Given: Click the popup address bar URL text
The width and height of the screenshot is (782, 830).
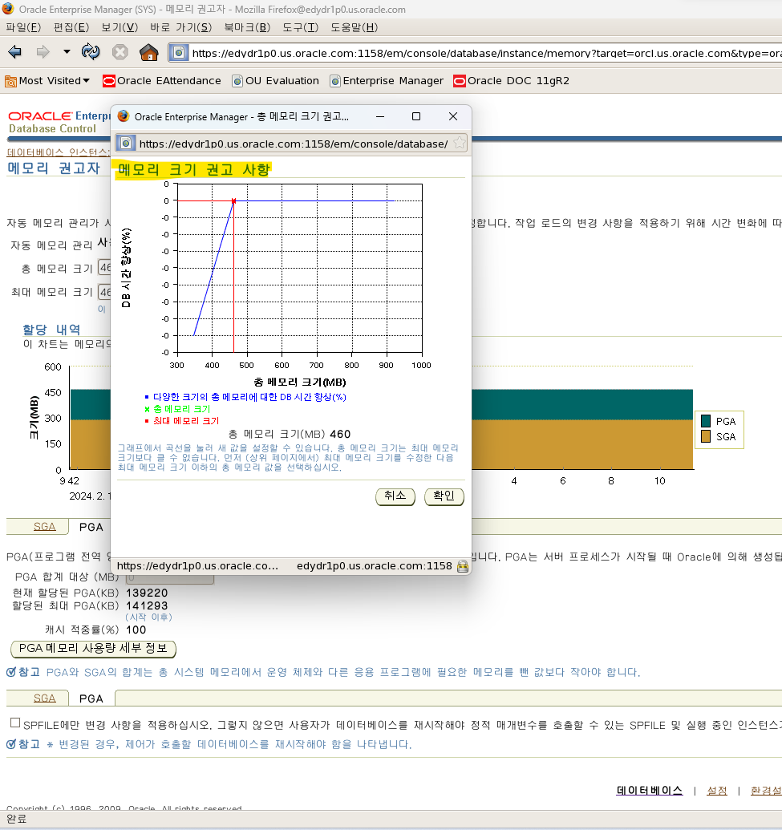Looking at the screenshot, I should (294, 144).
